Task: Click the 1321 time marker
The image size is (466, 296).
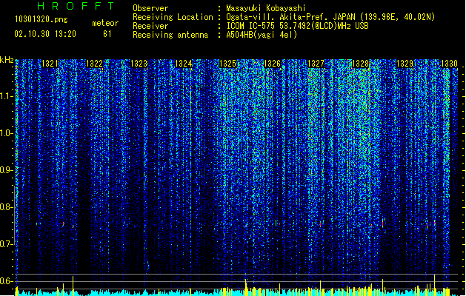Action: click(x=50, y=64)
